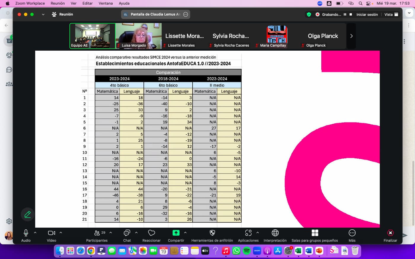Screen dimensions: 415x259
Task: Select the Equipo AE video thumbnail
Action: coord(92,36)
